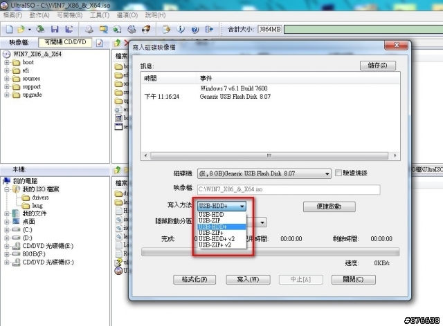443x326 pixels.
Task: Click the Burn CD/DVD image flame icon
Action: [x=146, y=29]
